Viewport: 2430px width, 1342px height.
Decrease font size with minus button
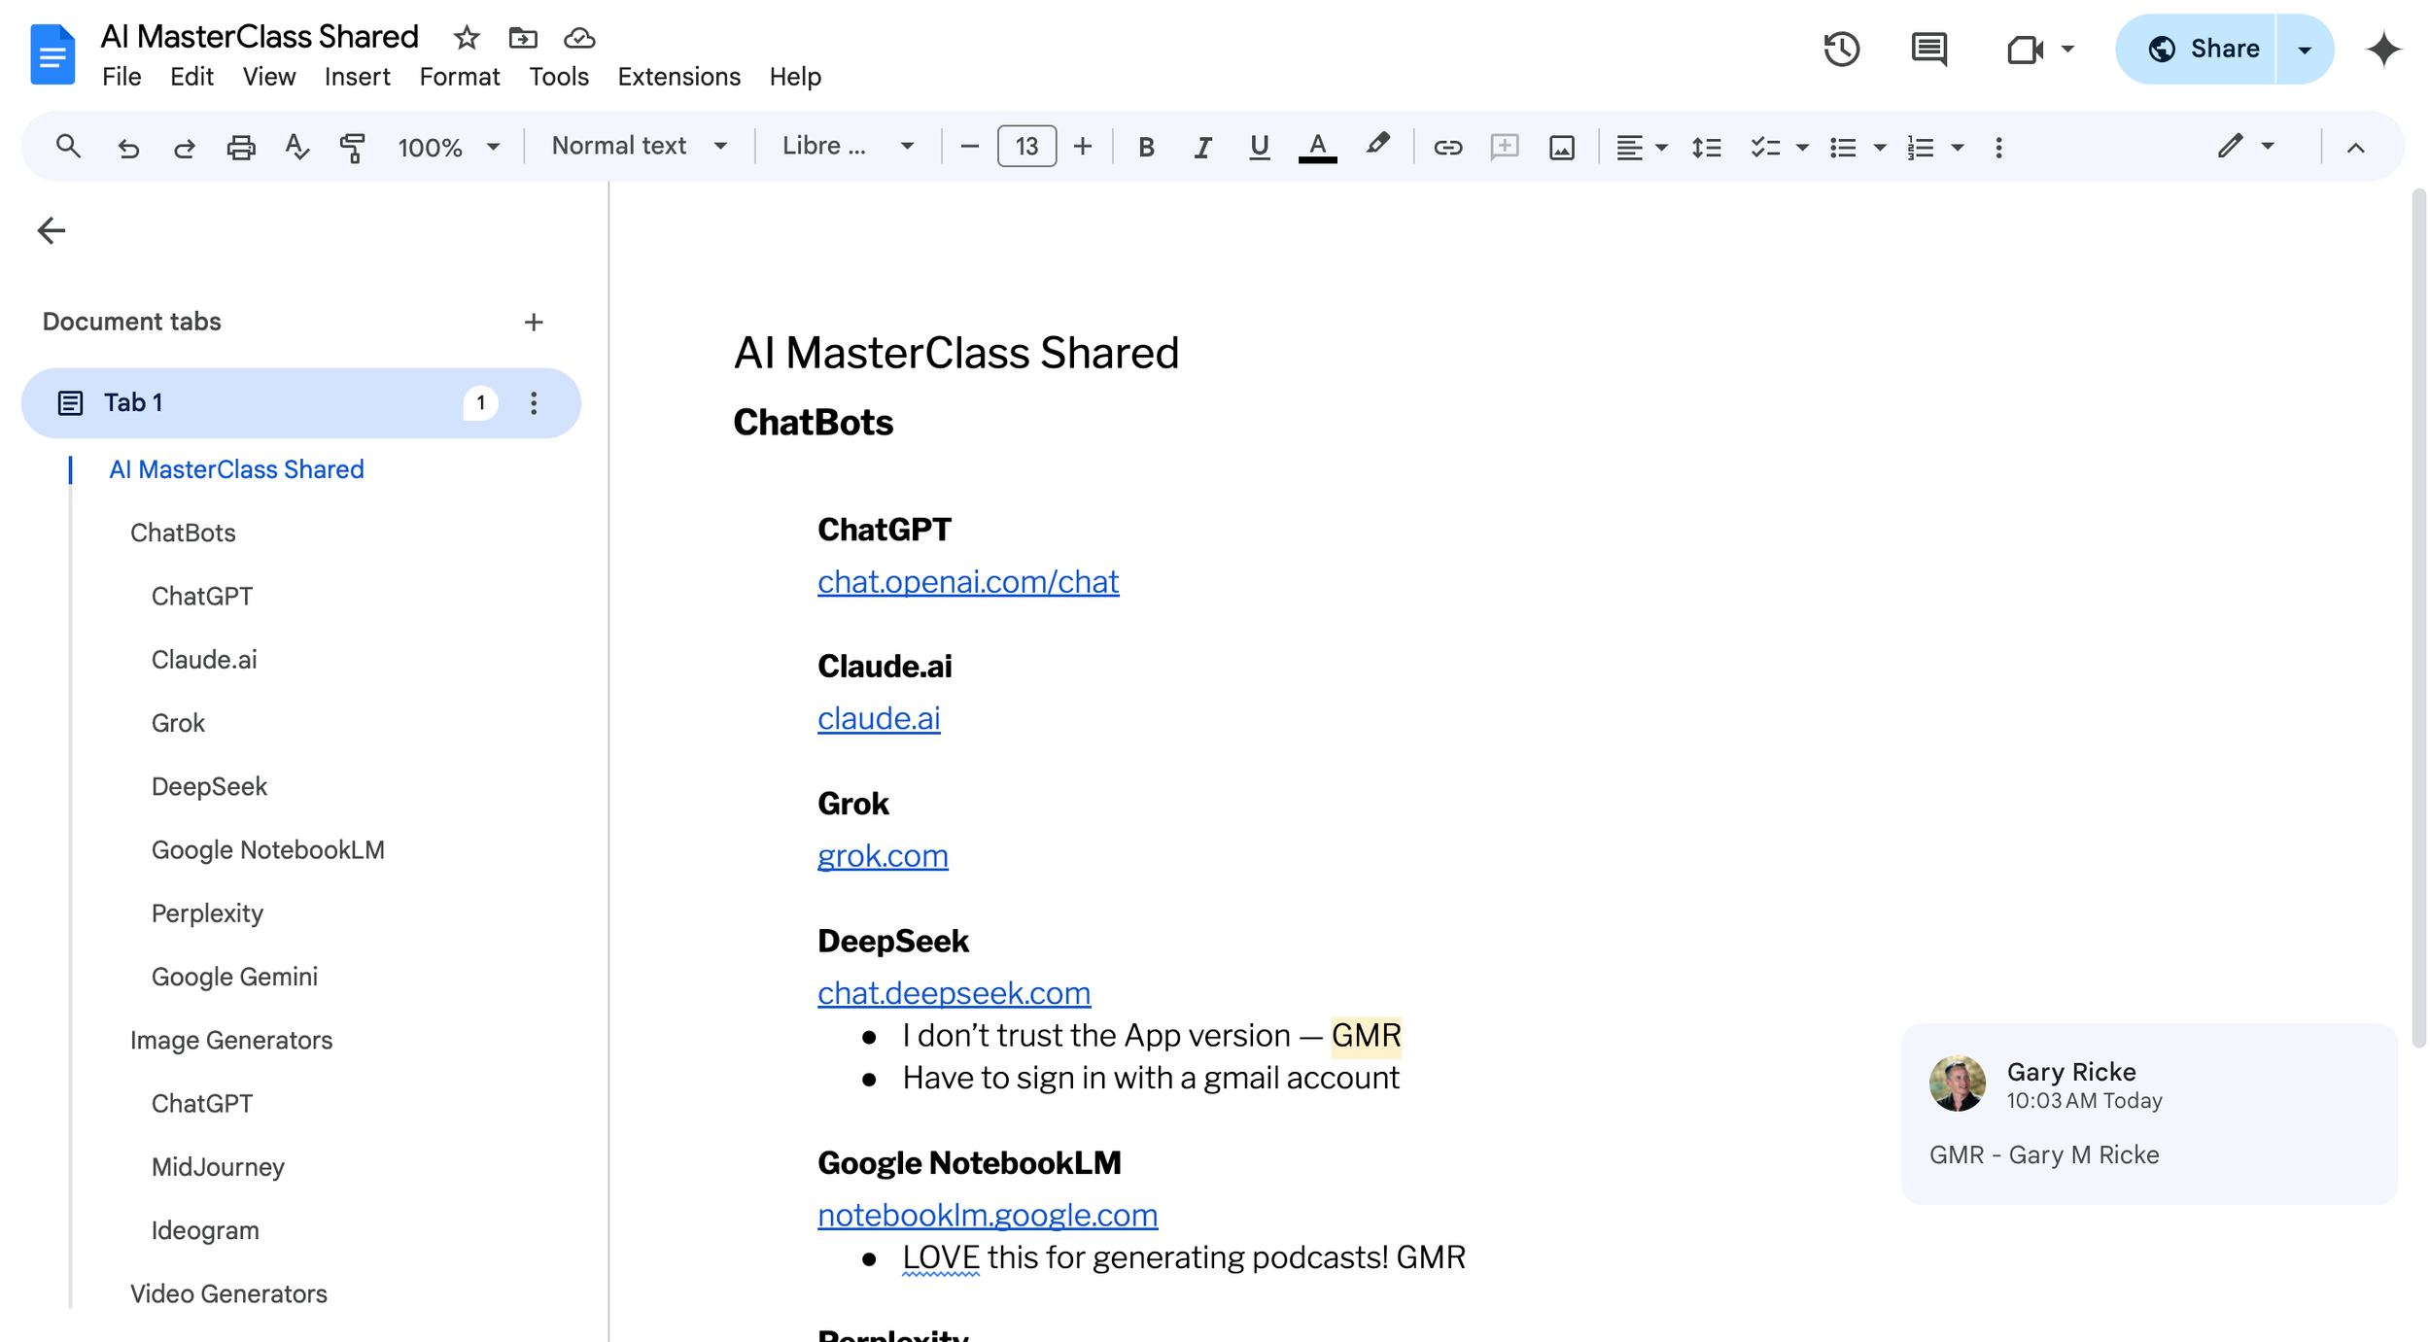click(969, 147)
